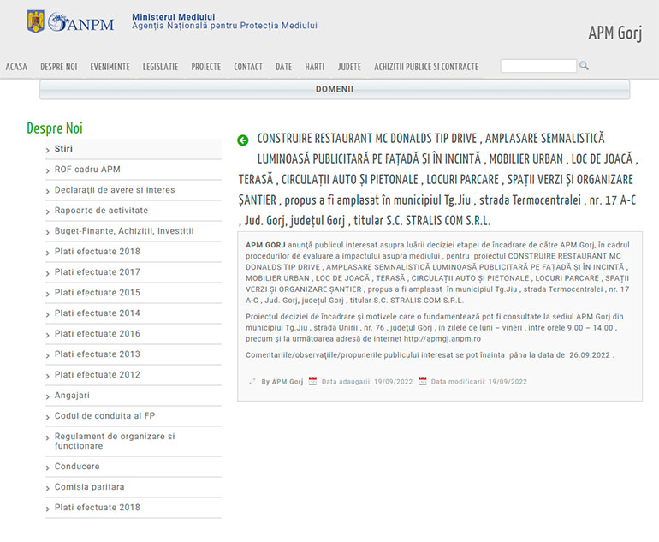Open the PROIECTE menu

(206, 67)
